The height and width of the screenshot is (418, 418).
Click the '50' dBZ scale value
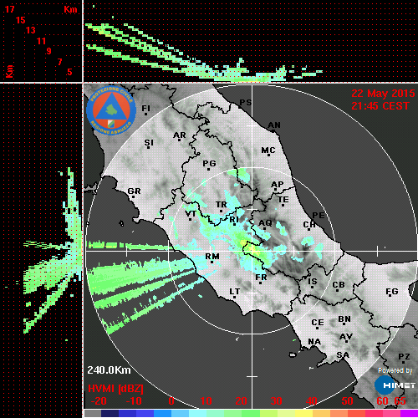tap(347, 401)
